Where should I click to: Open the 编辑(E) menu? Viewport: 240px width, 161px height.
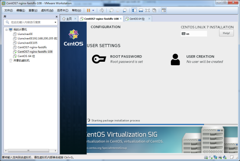click(x=21, y=10)
